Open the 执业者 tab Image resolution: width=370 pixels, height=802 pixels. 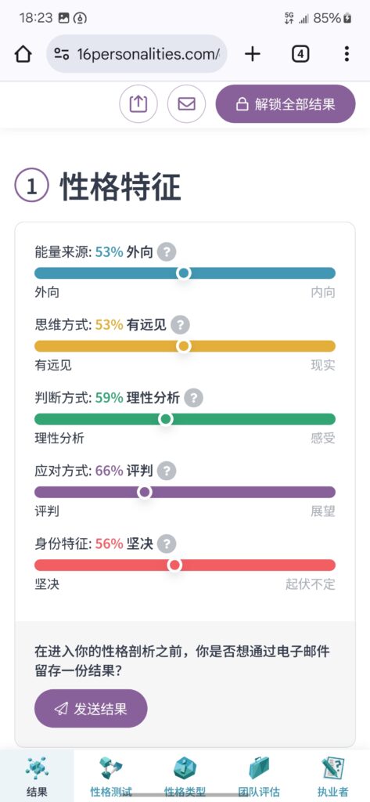[332, 776]
